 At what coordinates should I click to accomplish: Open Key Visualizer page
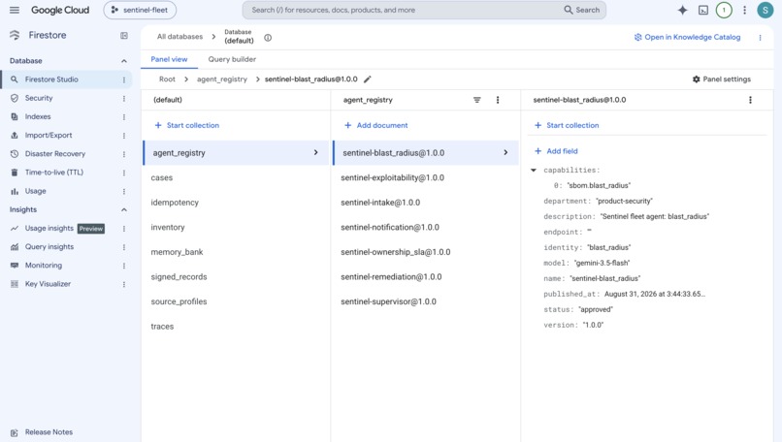pyautogui.click(x=48, y=284)
